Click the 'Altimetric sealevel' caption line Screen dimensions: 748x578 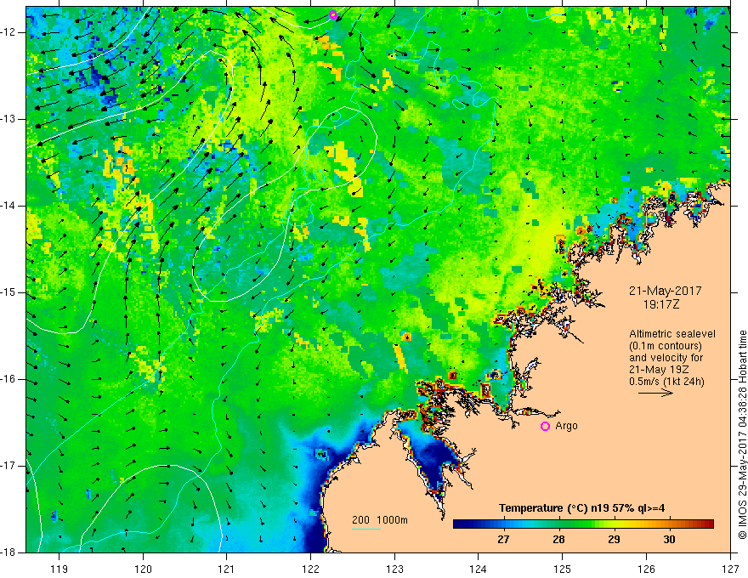(672, 334)
